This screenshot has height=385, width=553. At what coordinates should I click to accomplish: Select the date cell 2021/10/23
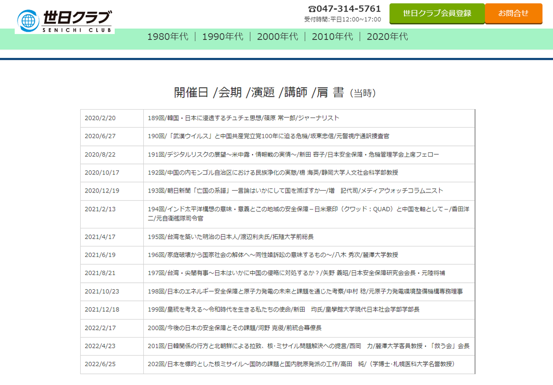(112, 292)
